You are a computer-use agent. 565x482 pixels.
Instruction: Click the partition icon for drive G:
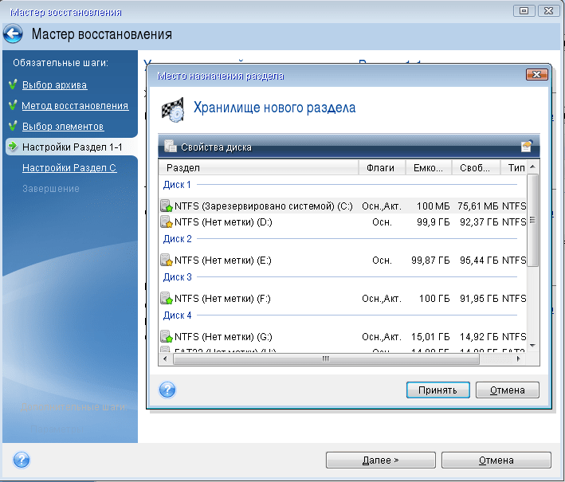(x=167, y=337)
